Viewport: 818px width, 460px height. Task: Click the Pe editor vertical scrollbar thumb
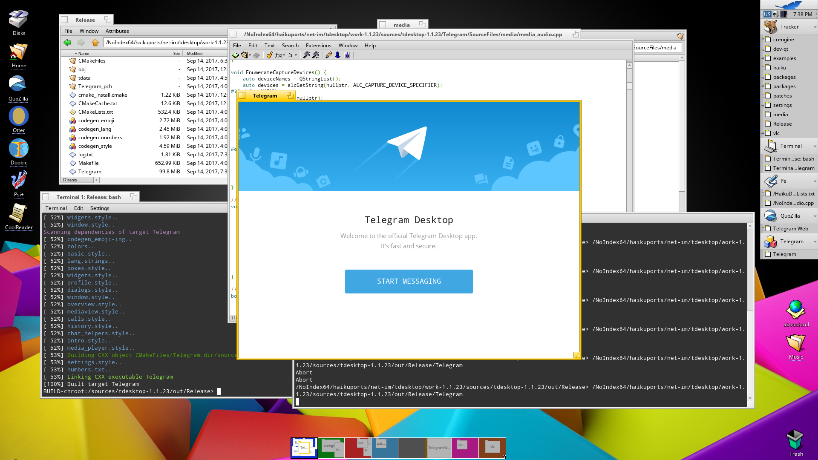click(x=629, y=86)
